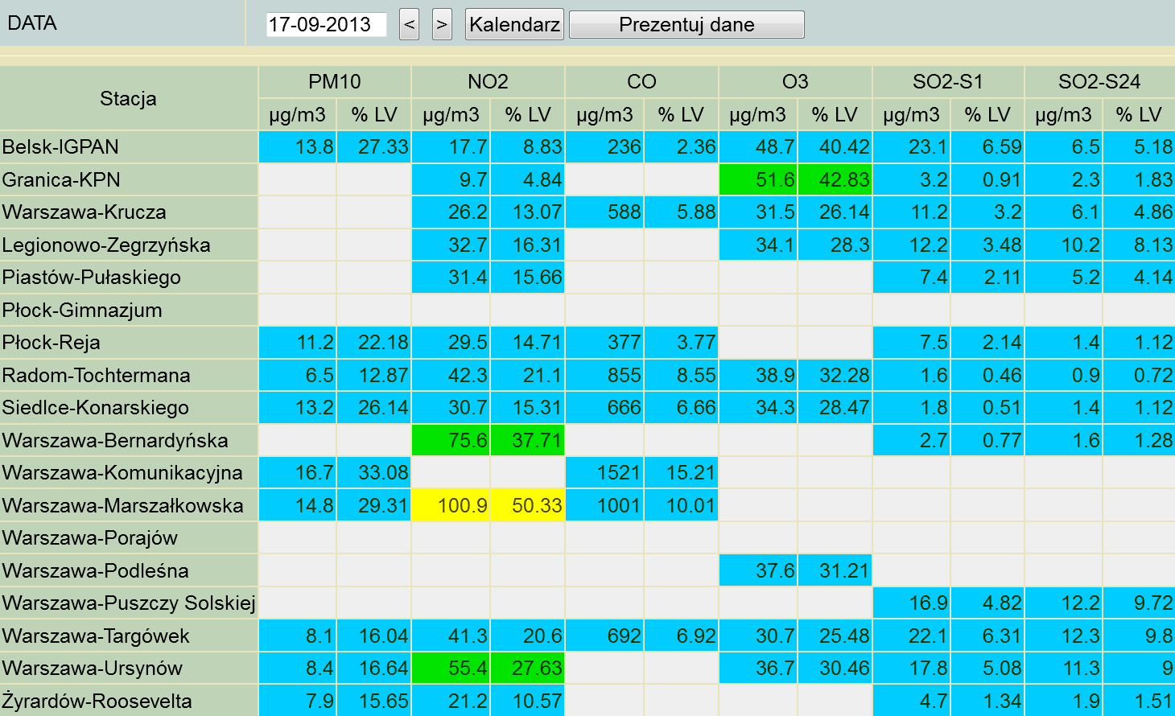Select the NO2 column header

tap(488, 81)
